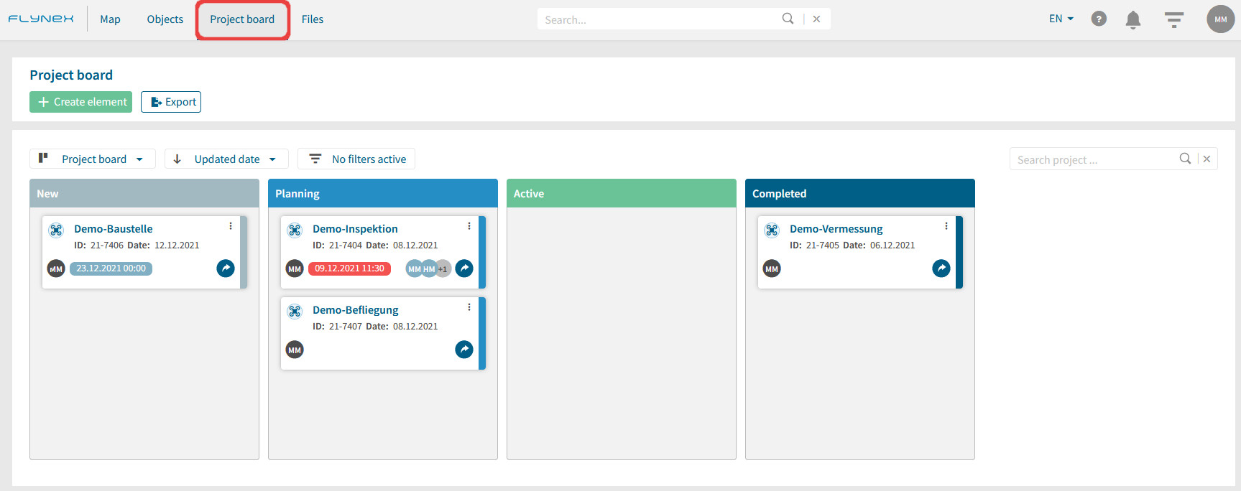Viewport: 1241px width, 491px height.
Task: Open the Demo-Inspektion project link
Action: pos(355,229)
